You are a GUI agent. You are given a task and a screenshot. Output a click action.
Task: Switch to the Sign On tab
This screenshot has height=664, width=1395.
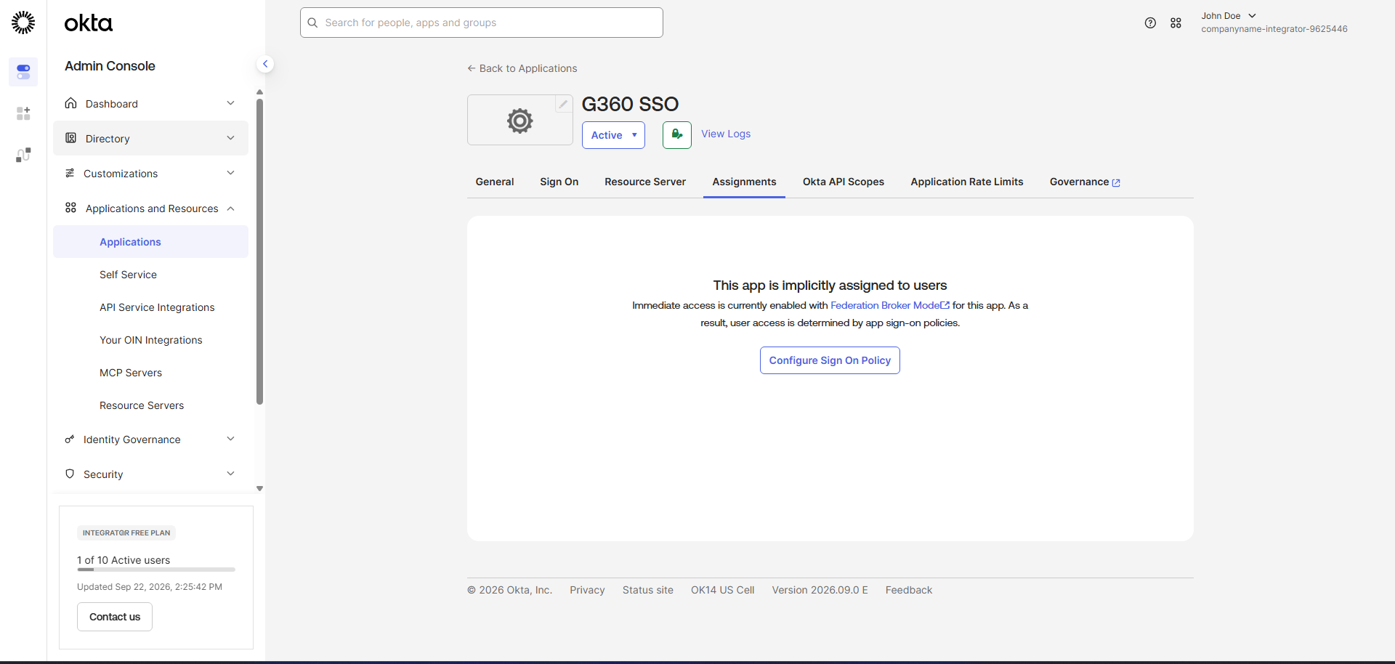[559, 182]
